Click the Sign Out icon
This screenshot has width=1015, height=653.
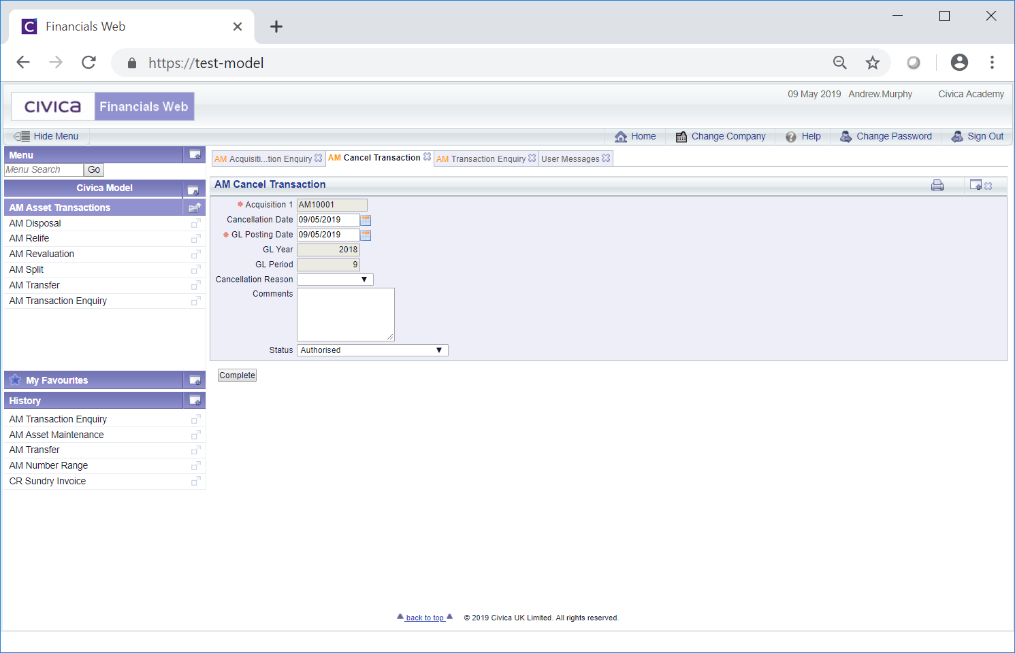point(957,137)
